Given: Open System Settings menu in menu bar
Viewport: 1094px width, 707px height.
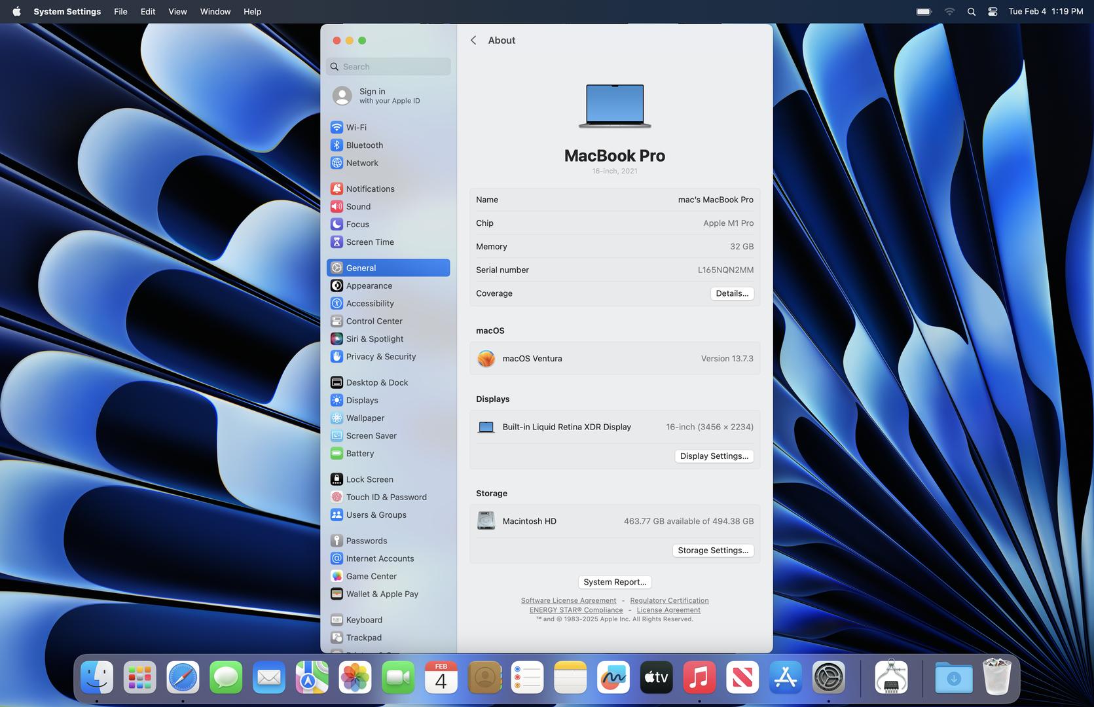Looking at the screenshot, I should point(67,11).
